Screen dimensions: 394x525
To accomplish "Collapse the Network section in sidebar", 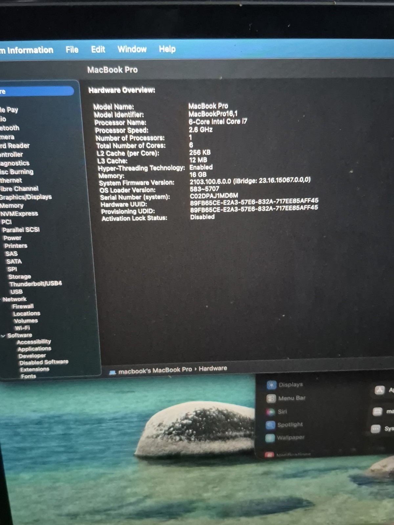I will coord(1,299).
